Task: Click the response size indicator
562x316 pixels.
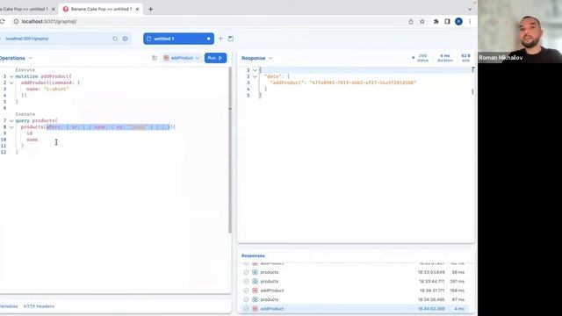Action: pyautogui.click(x=465, y=58)
